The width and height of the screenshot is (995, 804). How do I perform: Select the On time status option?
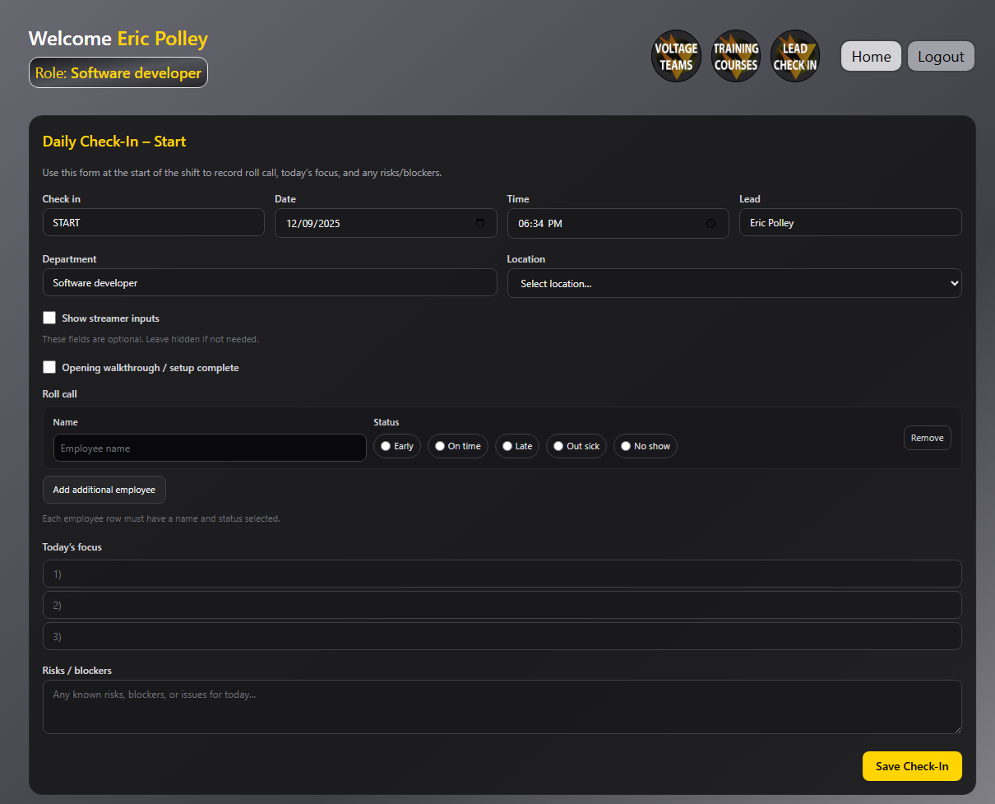(440, 446)
